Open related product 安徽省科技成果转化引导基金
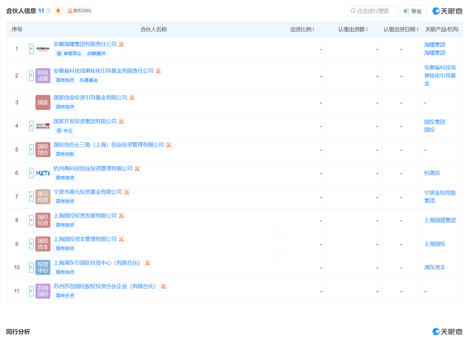The width and height of the screenshot is (468, 338). click(x=440, y=75)
